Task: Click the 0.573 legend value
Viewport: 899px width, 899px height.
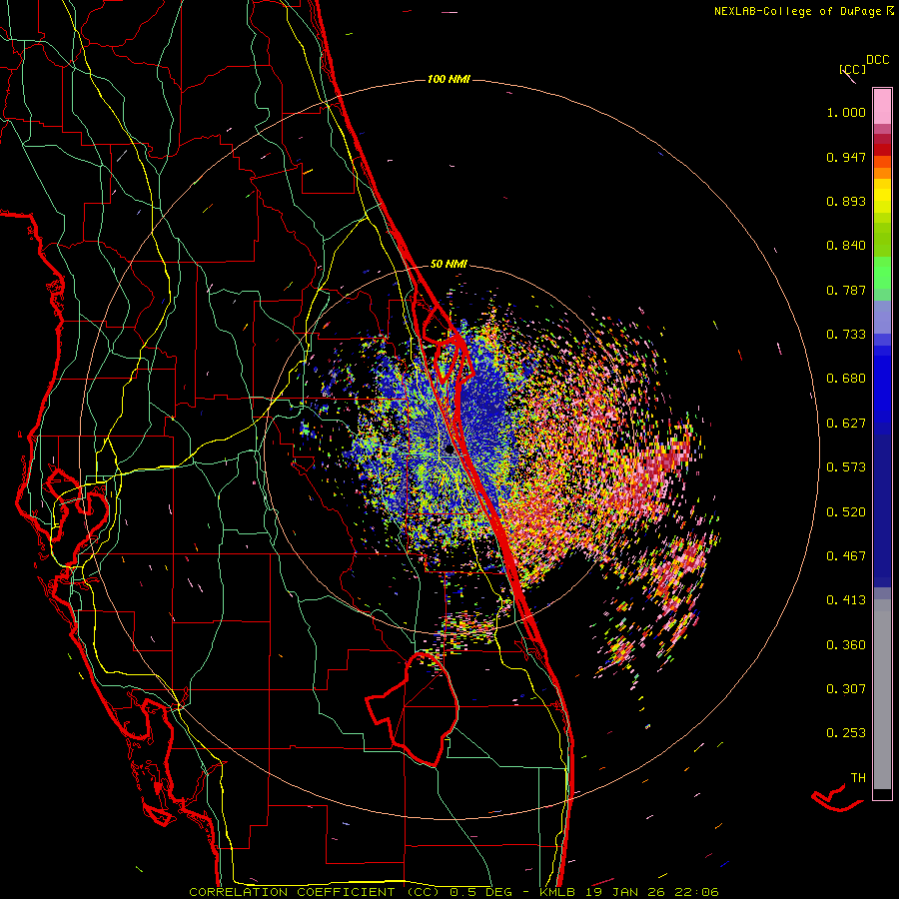Action: (x=846, y=467)
